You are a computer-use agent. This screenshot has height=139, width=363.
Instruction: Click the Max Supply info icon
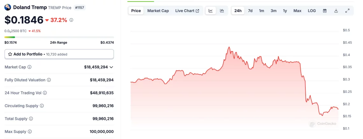tap(30, 132)
